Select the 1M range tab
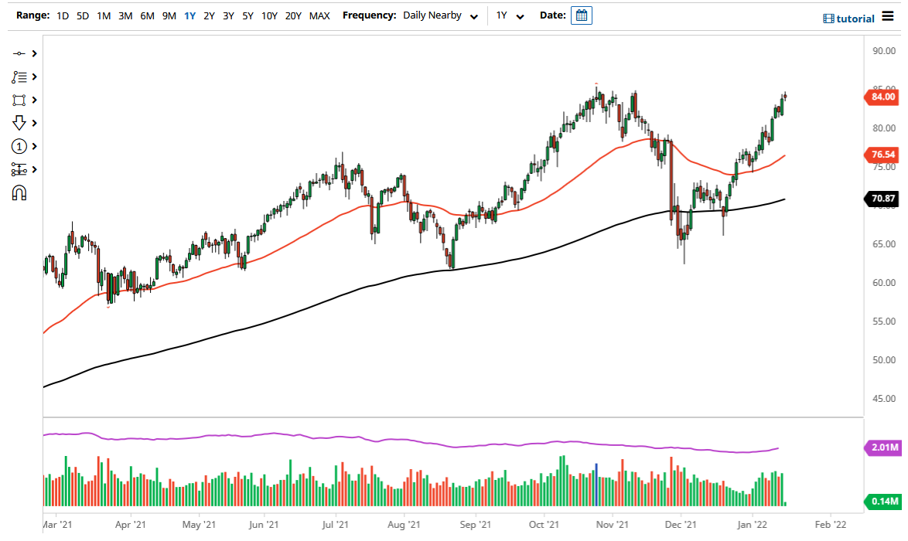 point(104,15)
